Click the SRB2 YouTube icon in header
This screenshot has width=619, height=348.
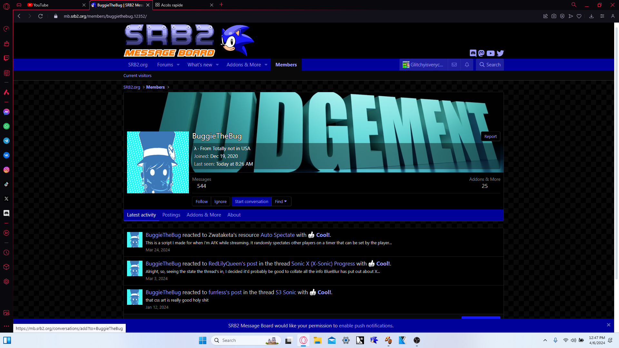click(491, 53)
